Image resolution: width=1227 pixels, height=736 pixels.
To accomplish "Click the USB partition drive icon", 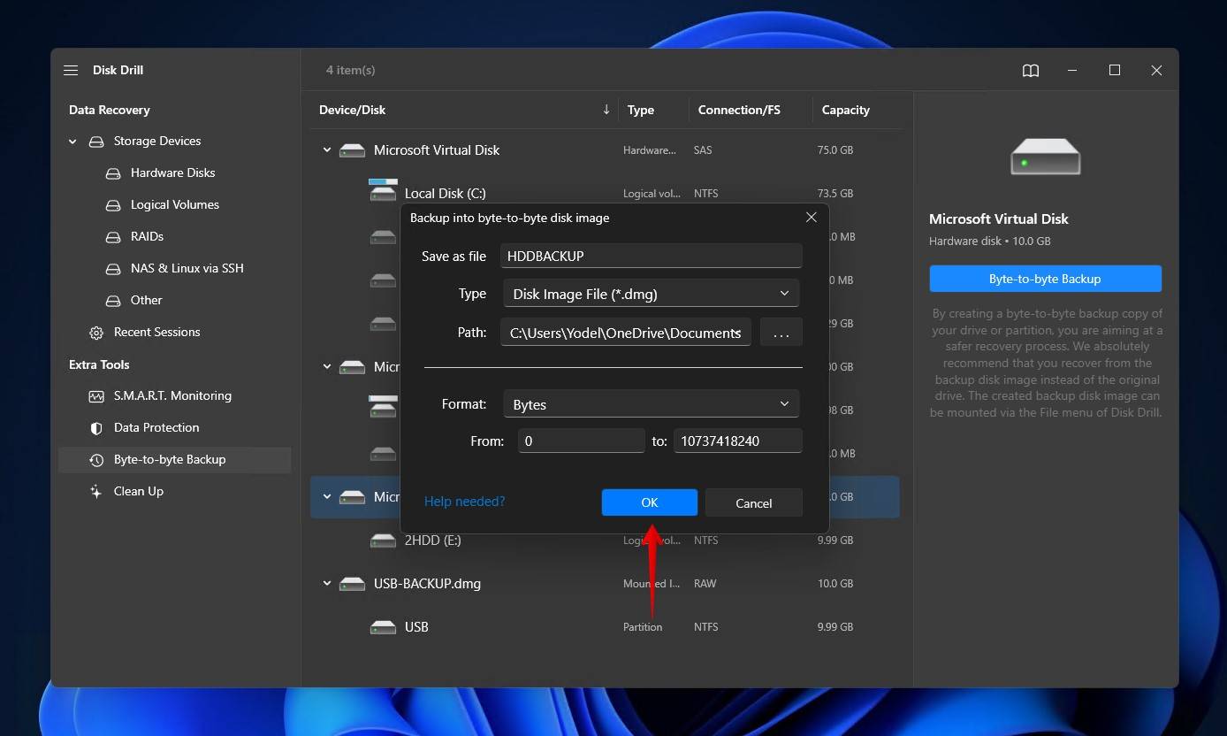I will coord(383,627).
